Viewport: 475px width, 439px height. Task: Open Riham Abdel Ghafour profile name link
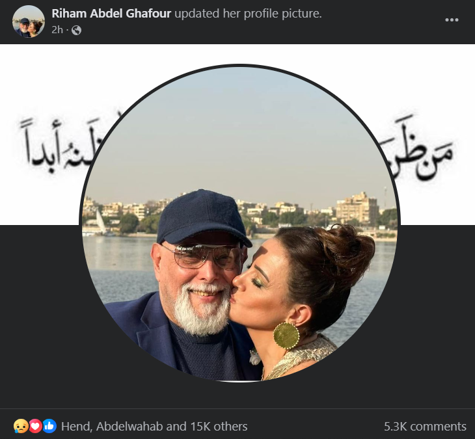(111, 14)
